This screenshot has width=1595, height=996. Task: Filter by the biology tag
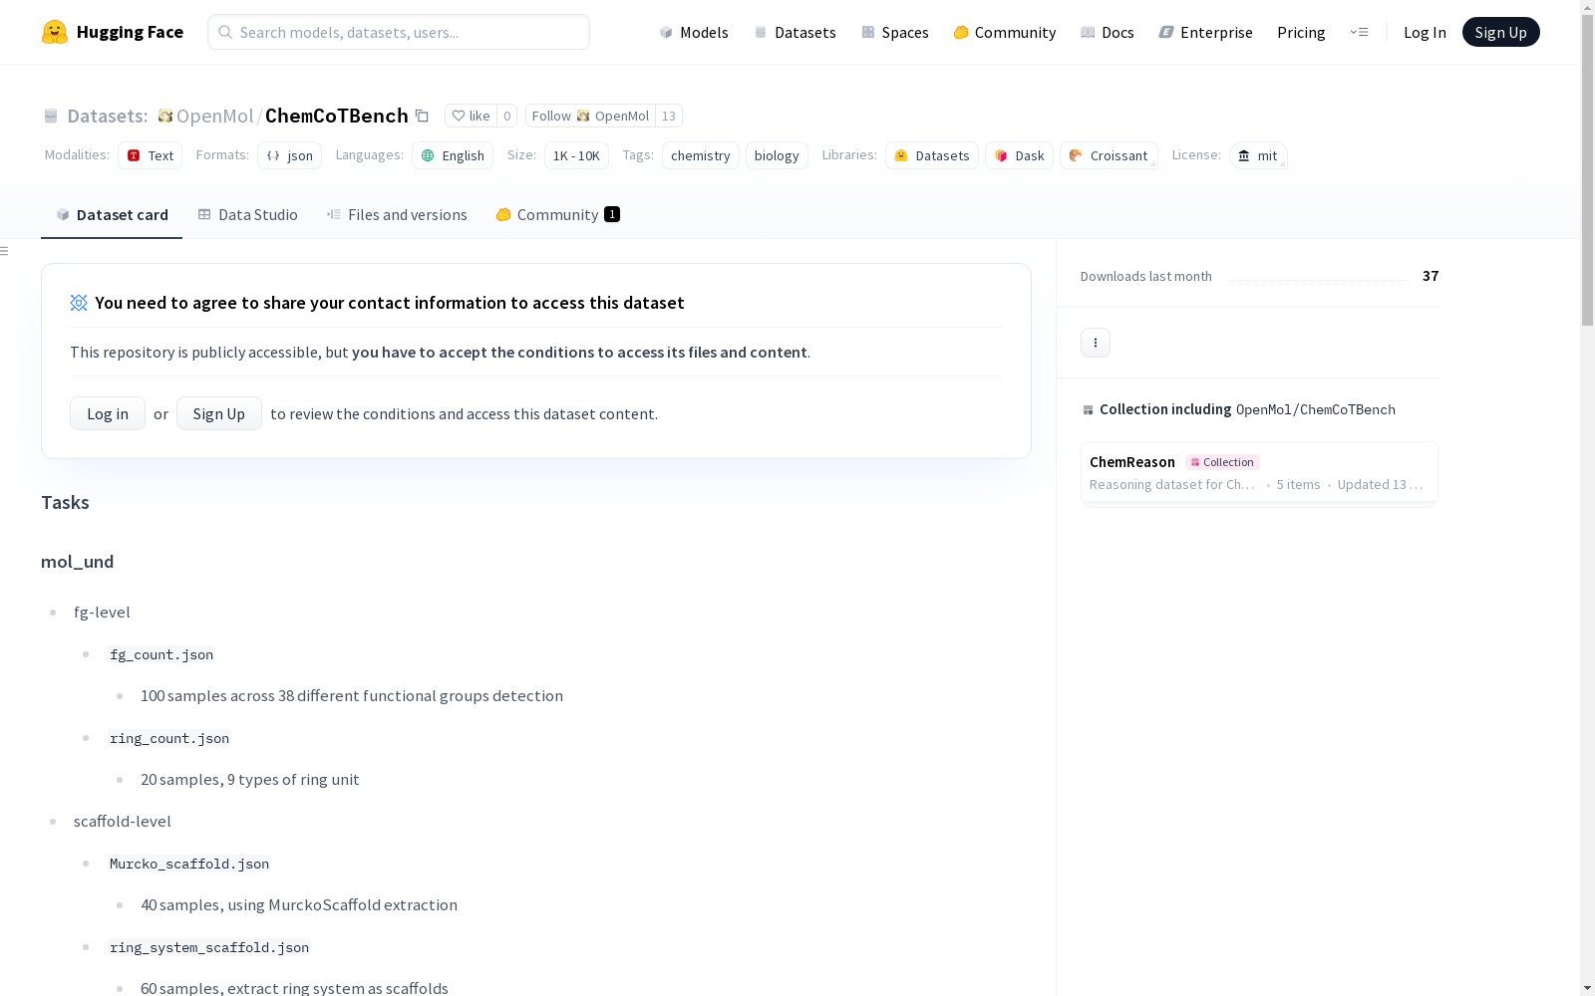777,155
